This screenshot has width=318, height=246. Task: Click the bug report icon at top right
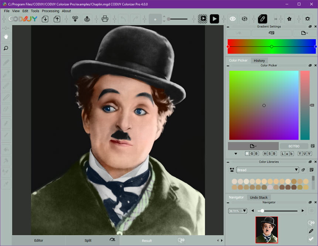(x=308, y=19)
